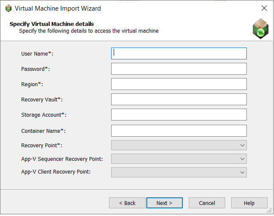Select the Region text box
The width and height of the screenshot is (274, 216).
point(179,84)
